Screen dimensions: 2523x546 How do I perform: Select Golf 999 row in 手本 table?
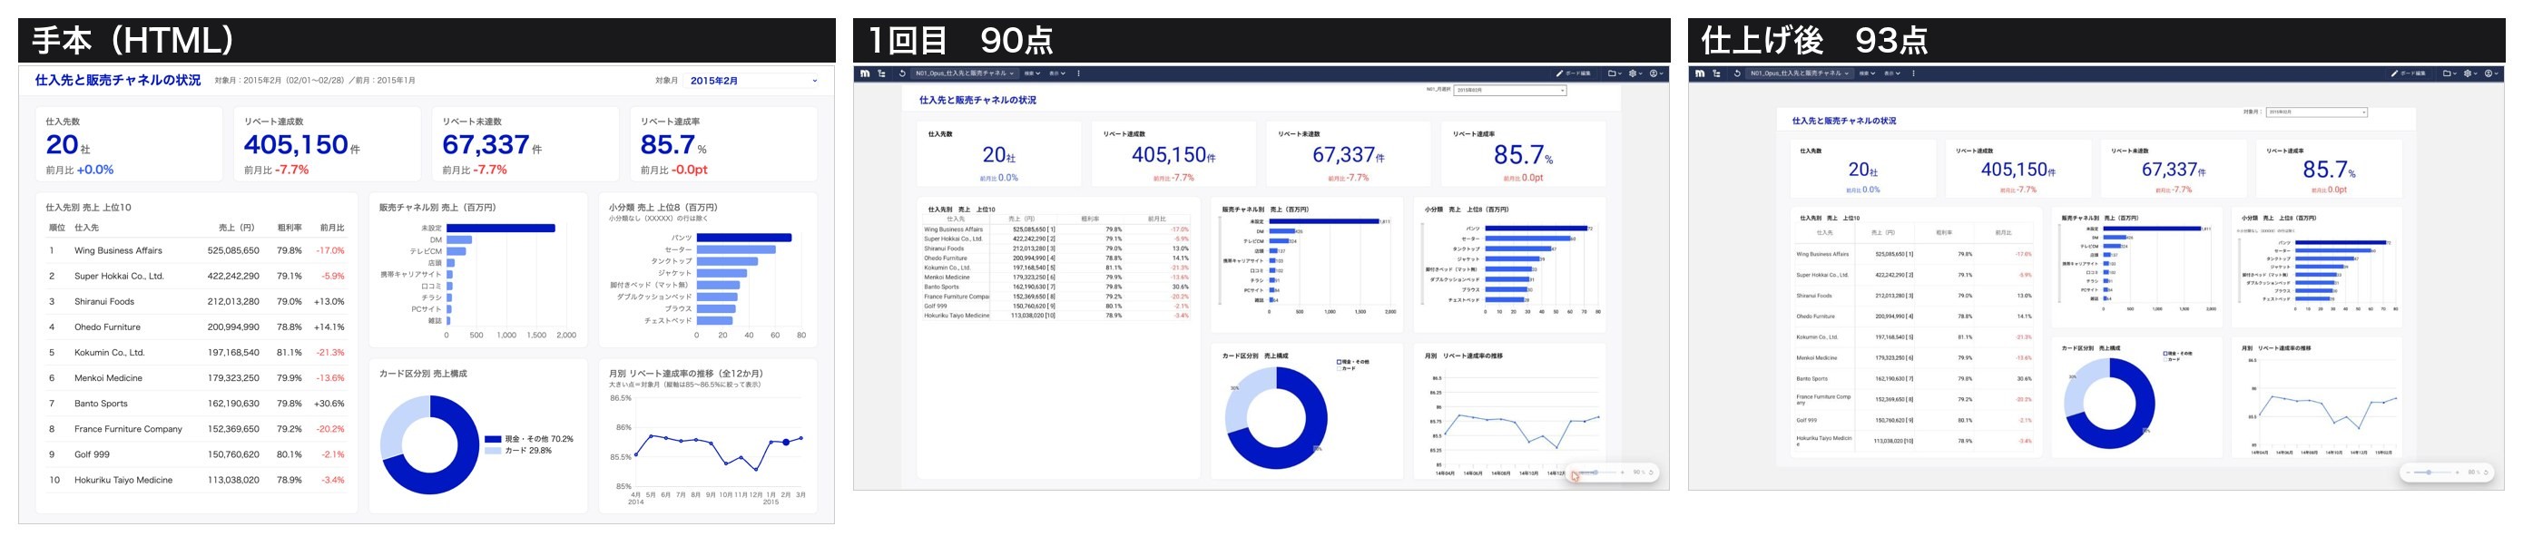(x=196, y=454)
